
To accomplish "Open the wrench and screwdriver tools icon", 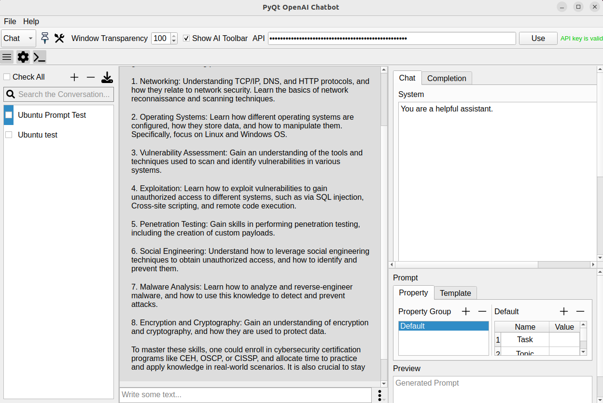I will tap(59, 39).
